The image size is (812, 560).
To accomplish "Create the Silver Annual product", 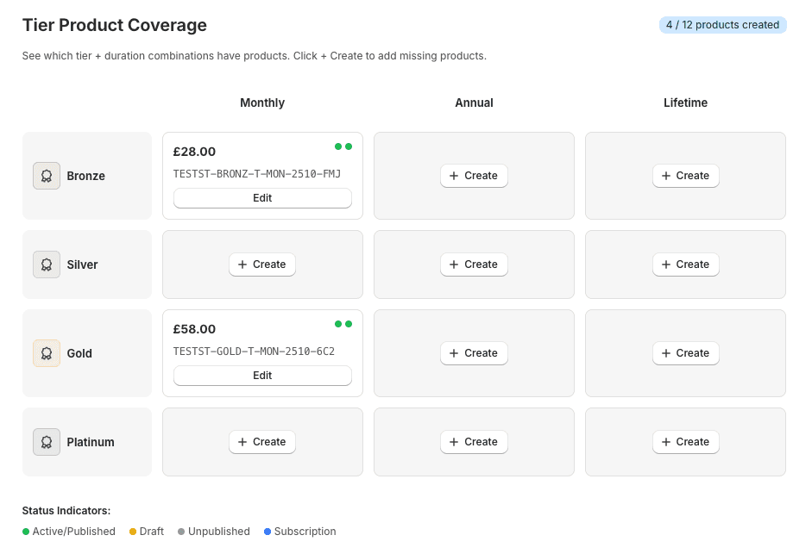I will point(474,264).
